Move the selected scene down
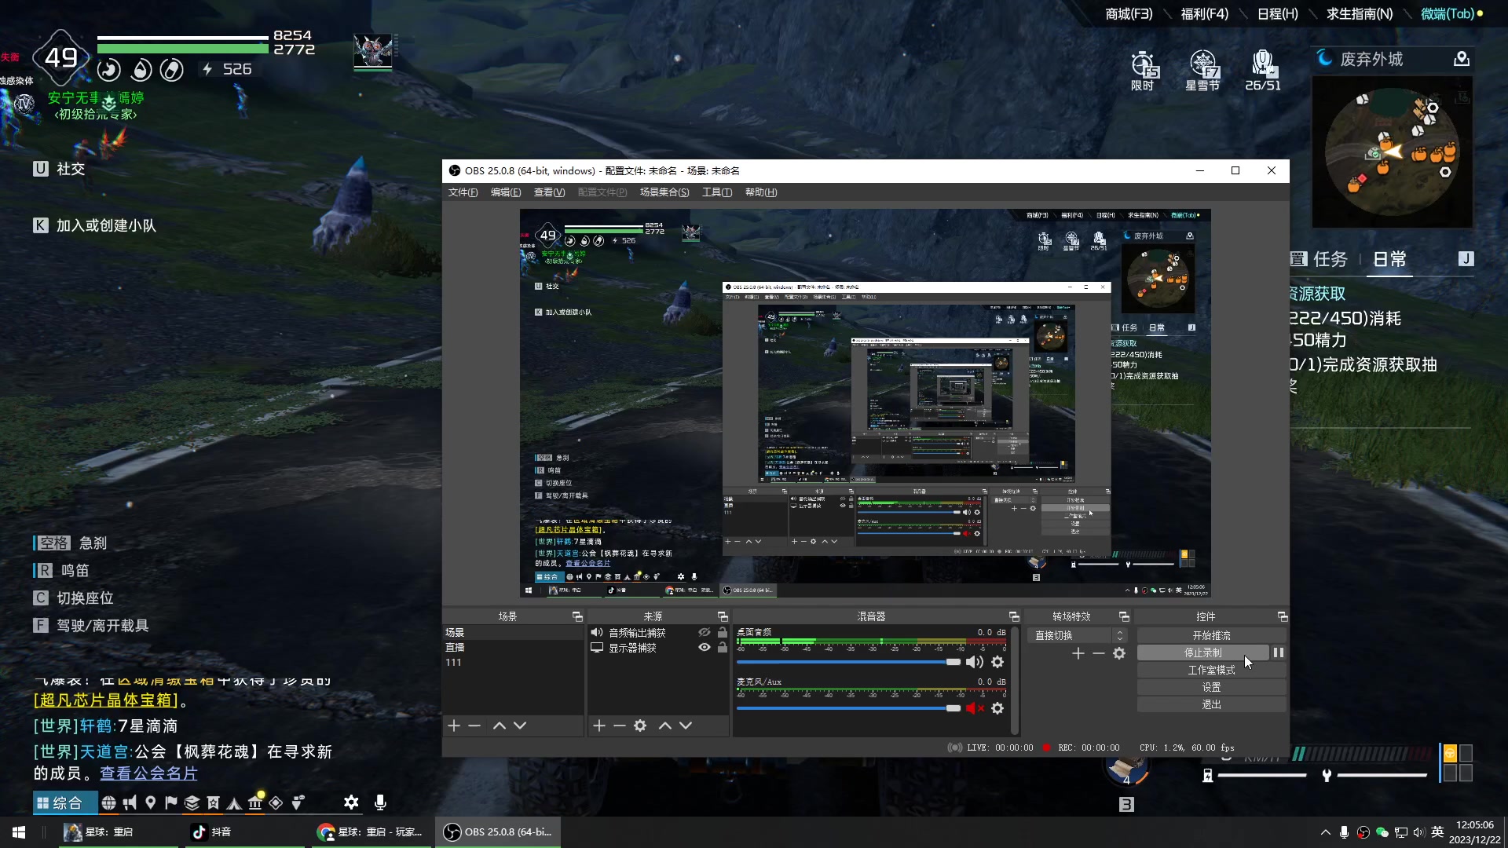1508x848 pixels. click(x=520, y=726)
